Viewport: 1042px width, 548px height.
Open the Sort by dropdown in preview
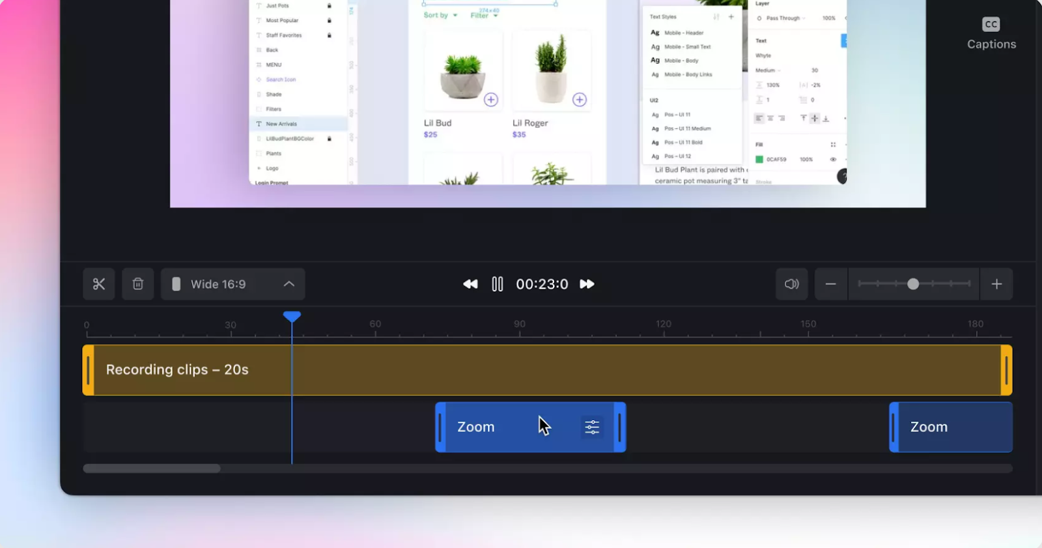pyautogui.click(x=440, y=15)
